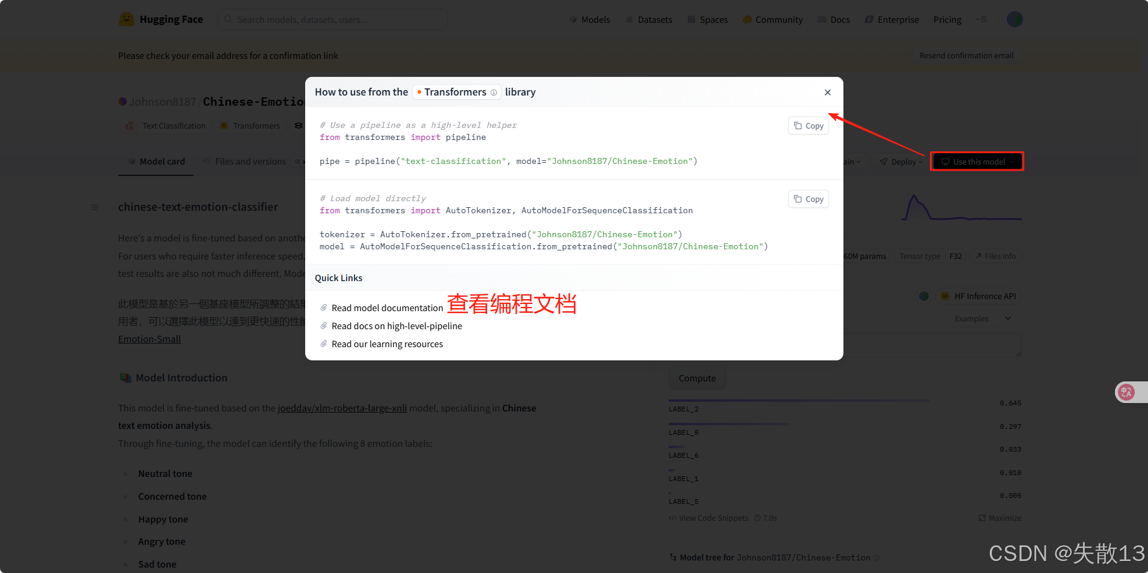1148x573 pixels.
Task: Maximize the inference widget
Action: click(1000, 518)
